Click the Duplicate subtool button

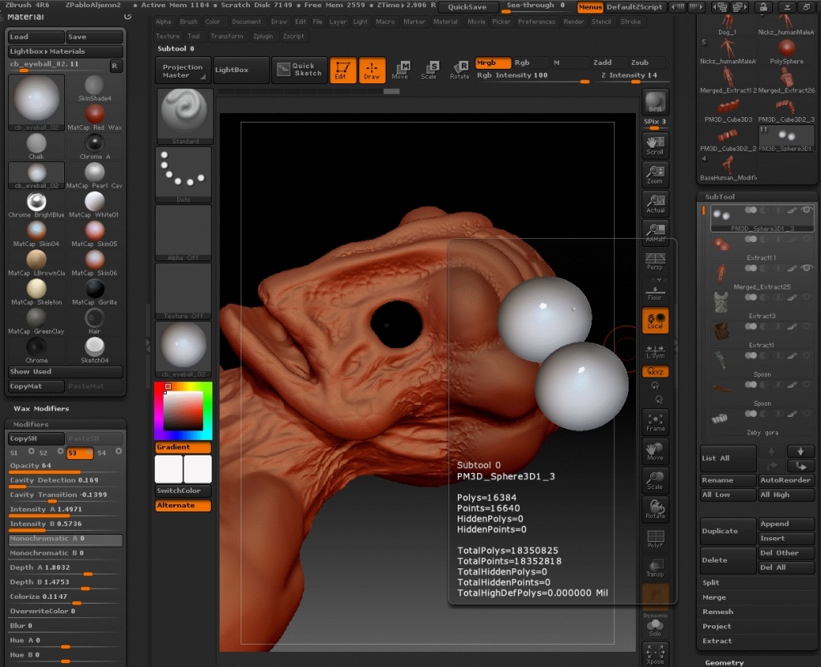[727, 531]
